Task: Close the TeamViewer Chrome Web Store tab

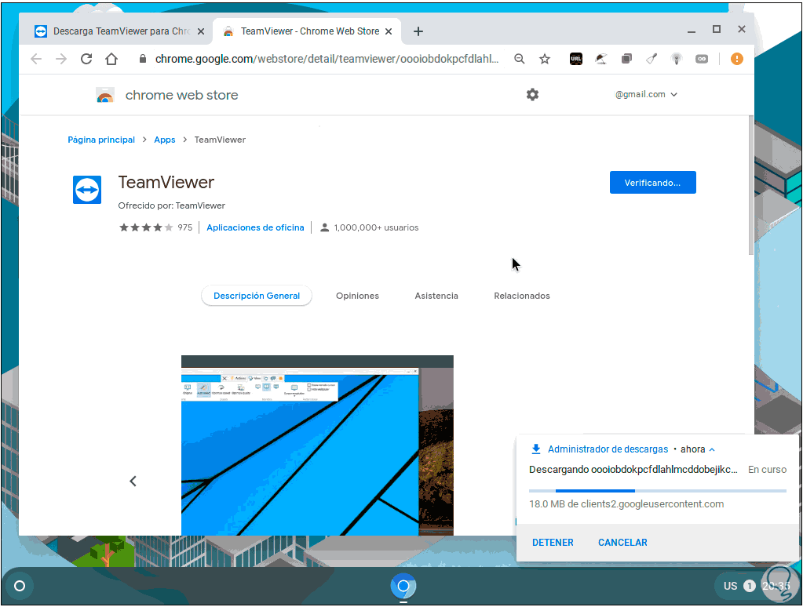Action: point(389,31)
